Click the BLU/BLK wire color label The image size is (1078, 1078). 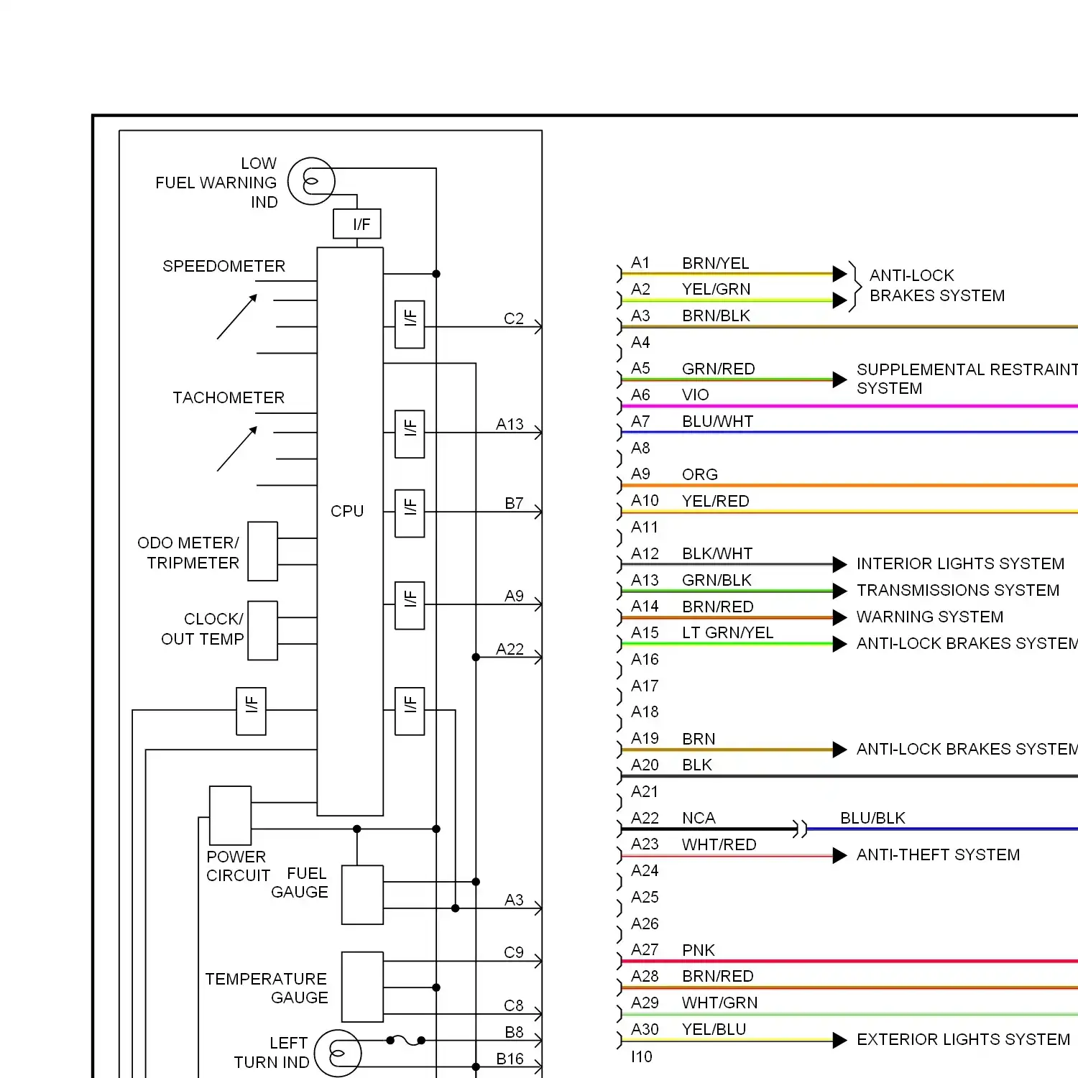pyautogui.click(x=873, y=818)
